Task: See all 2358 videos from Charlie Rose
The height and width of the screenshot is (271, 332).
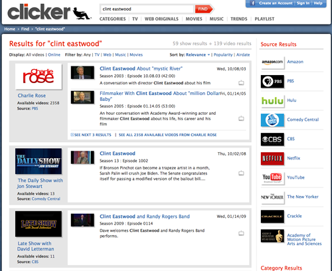Action: coord(167,135)
